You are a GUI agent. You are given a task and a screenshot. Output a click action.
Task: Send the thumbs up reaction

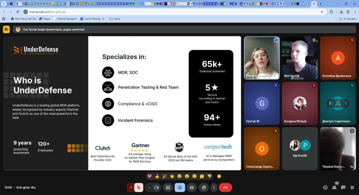click(157, 176)
